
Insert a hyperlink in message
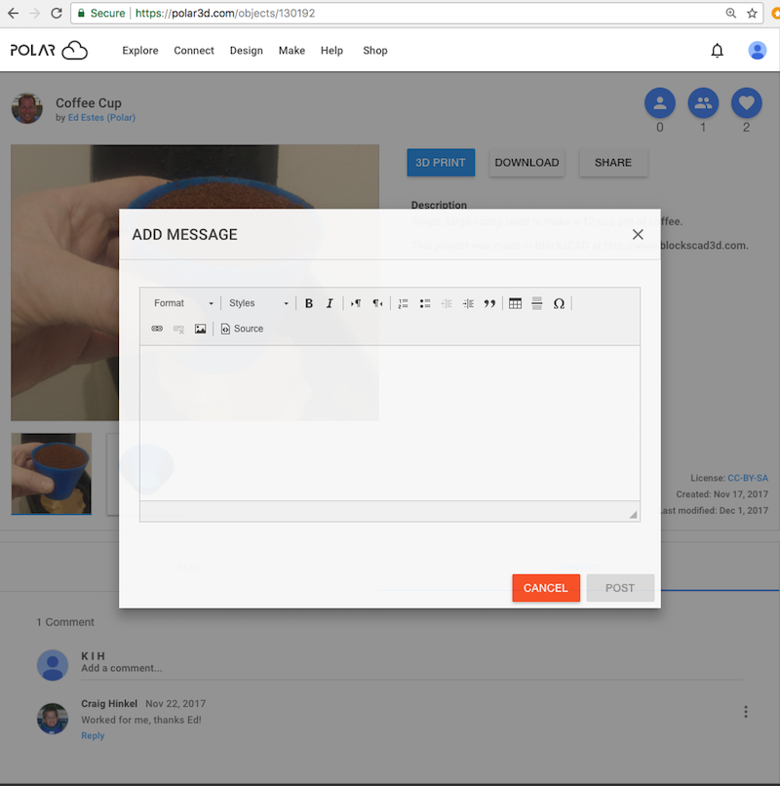pos(157,329)
